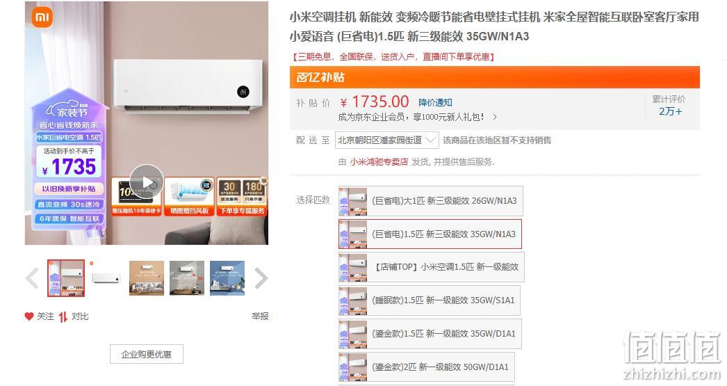Select (巨省电)1.5匹 35GW/N1A3 option
Viewport: 727px width, 386px height.
click(x=430, y=234)
